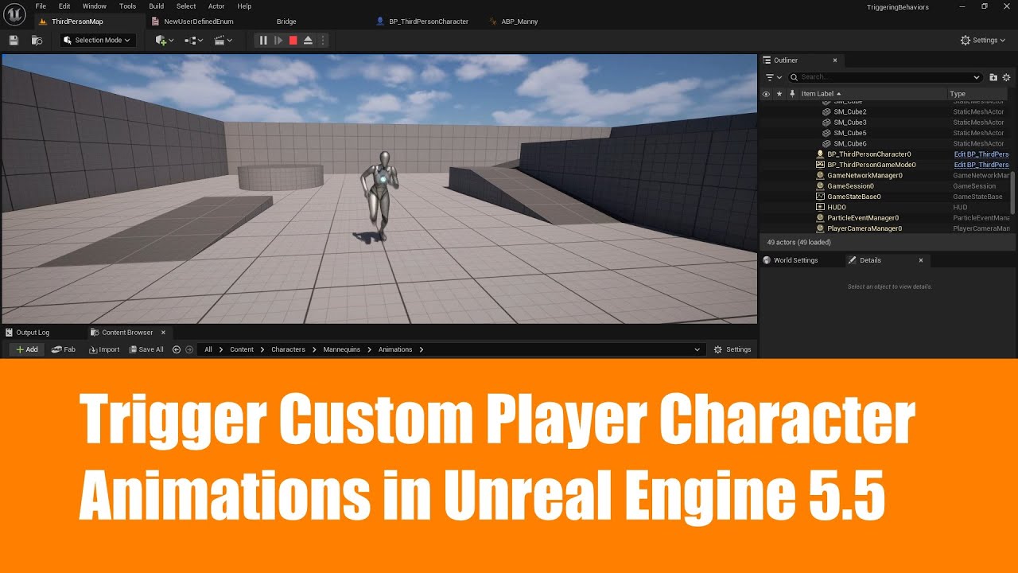Close the Content Browser tab
This screenshot has height=573, width=1018.
163,333
